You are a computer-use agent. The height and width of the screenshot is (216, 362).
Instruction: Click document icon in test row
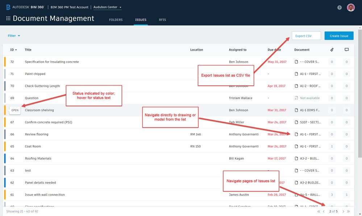pyautogui.click(x=296, y=170)
